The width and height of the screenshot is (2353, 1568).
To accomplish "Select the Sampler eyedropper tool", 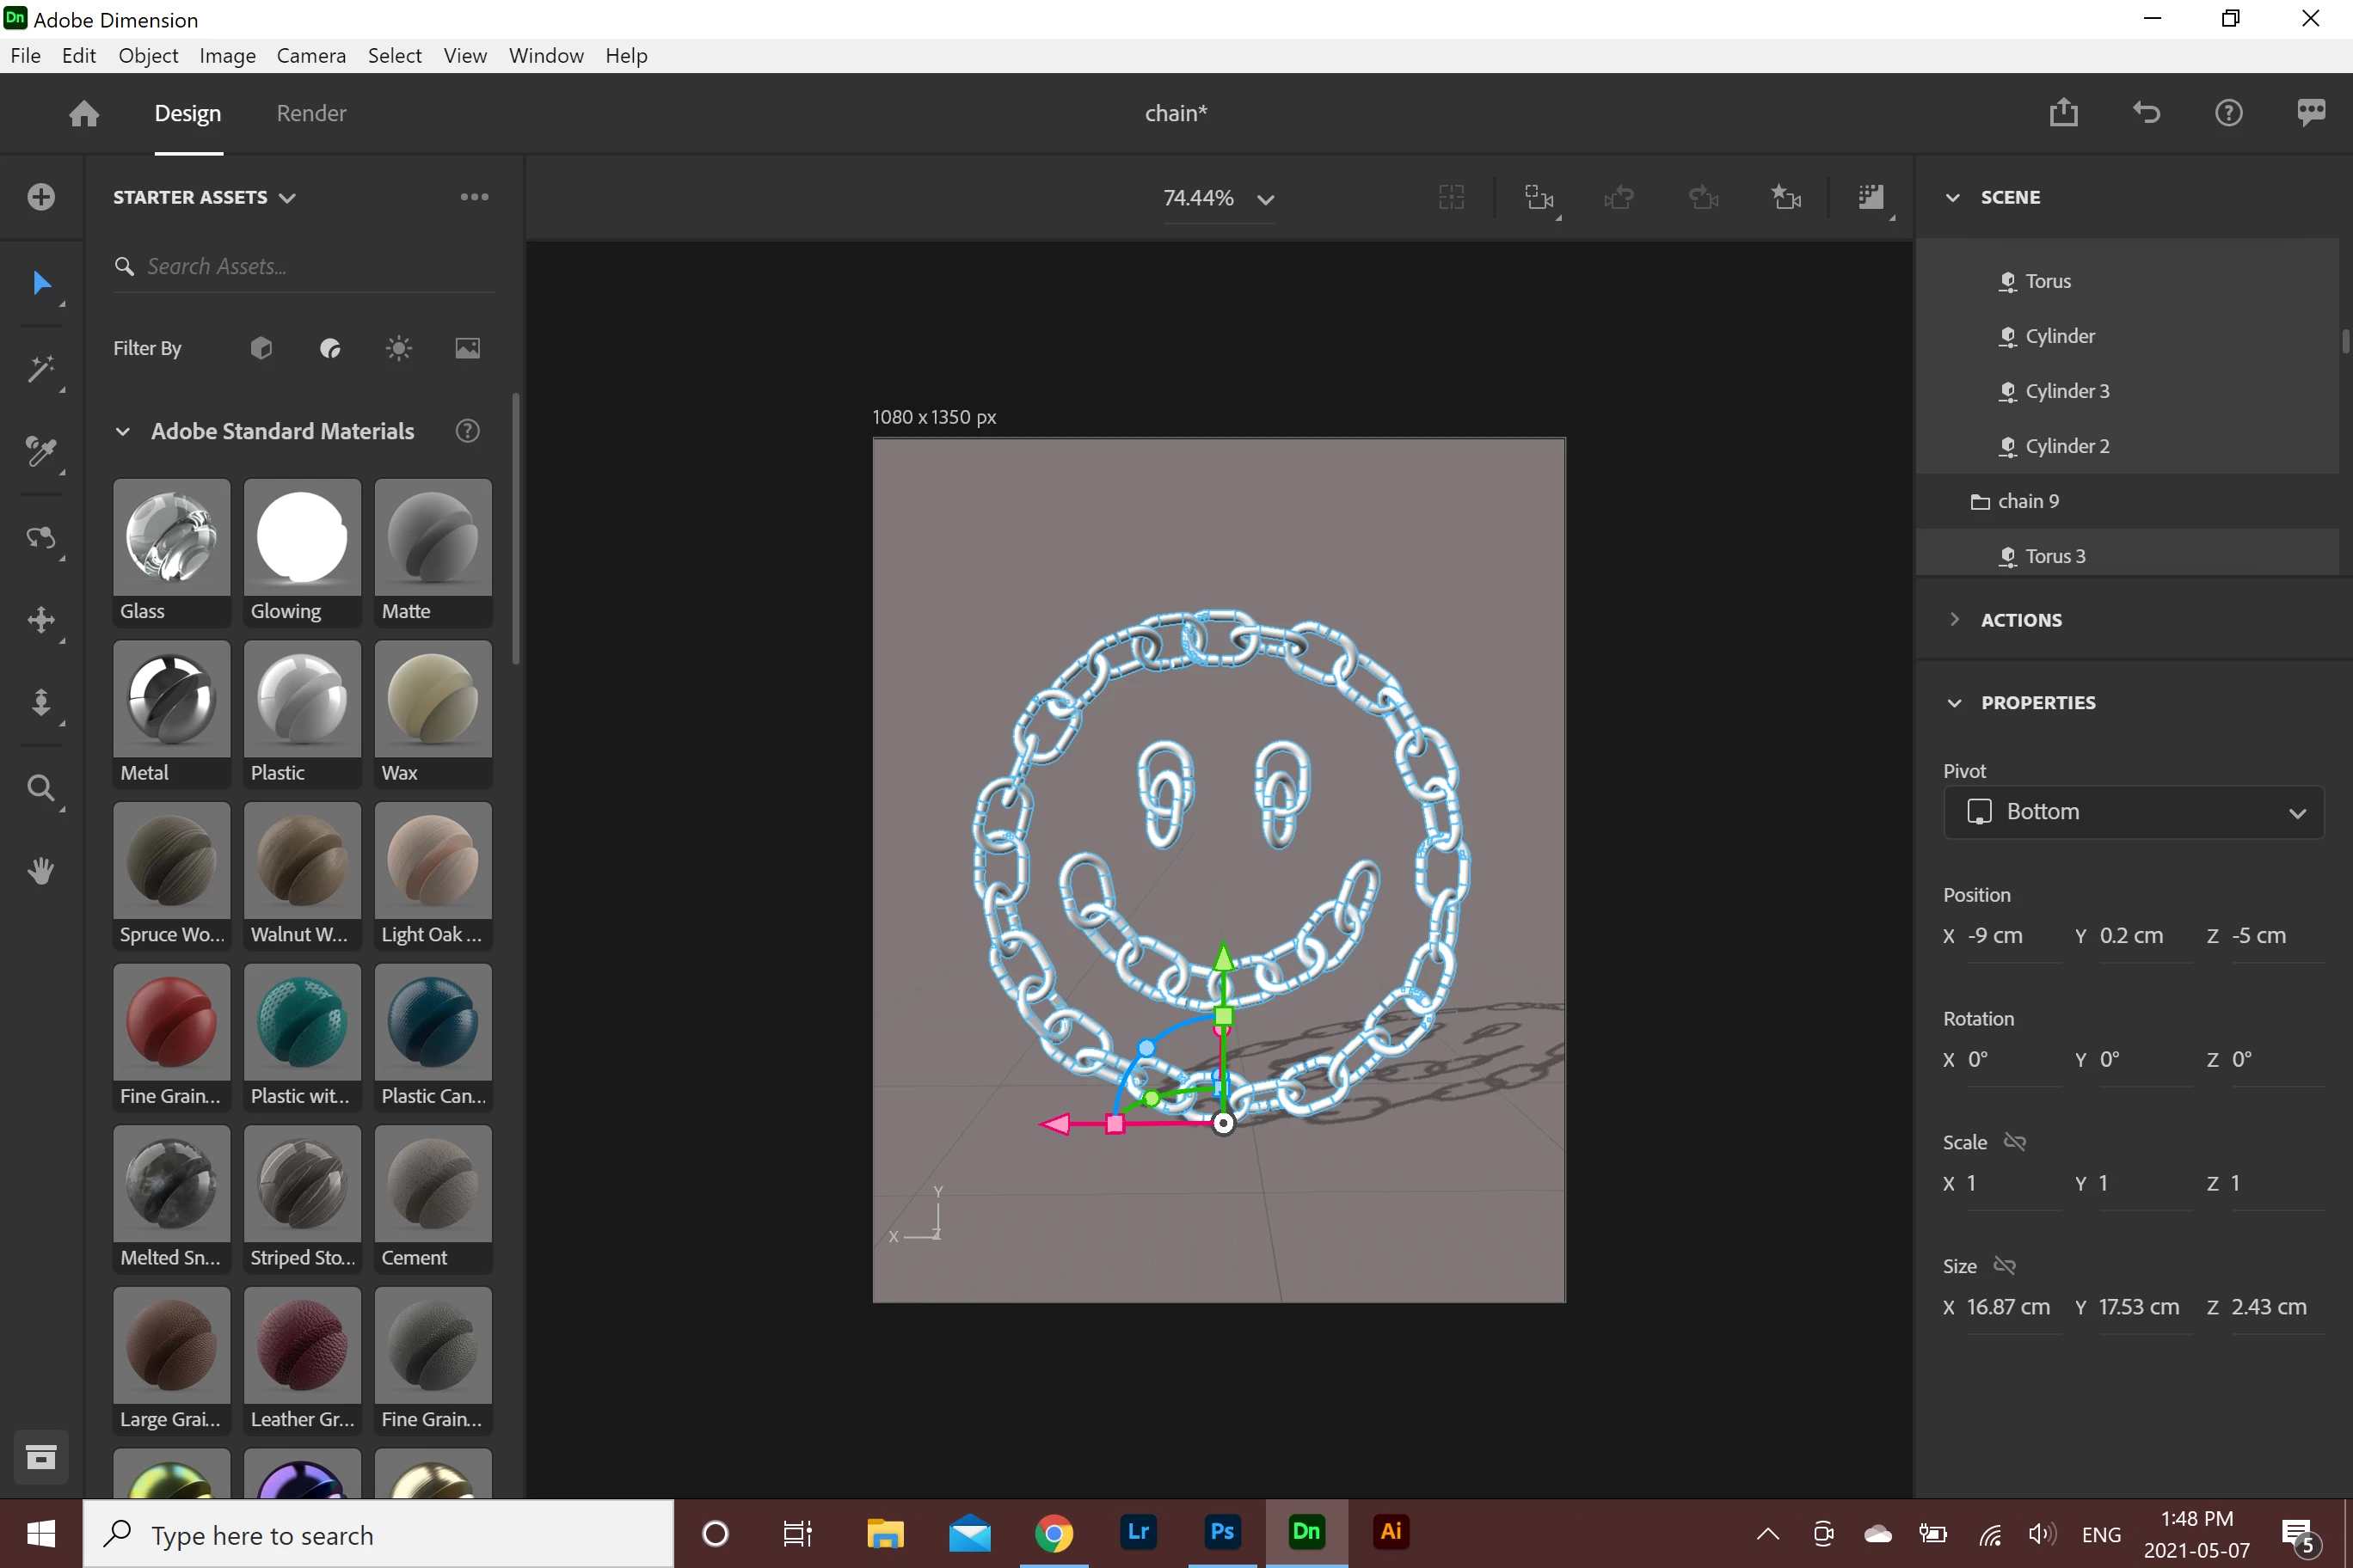I will [x=41, y=452].
